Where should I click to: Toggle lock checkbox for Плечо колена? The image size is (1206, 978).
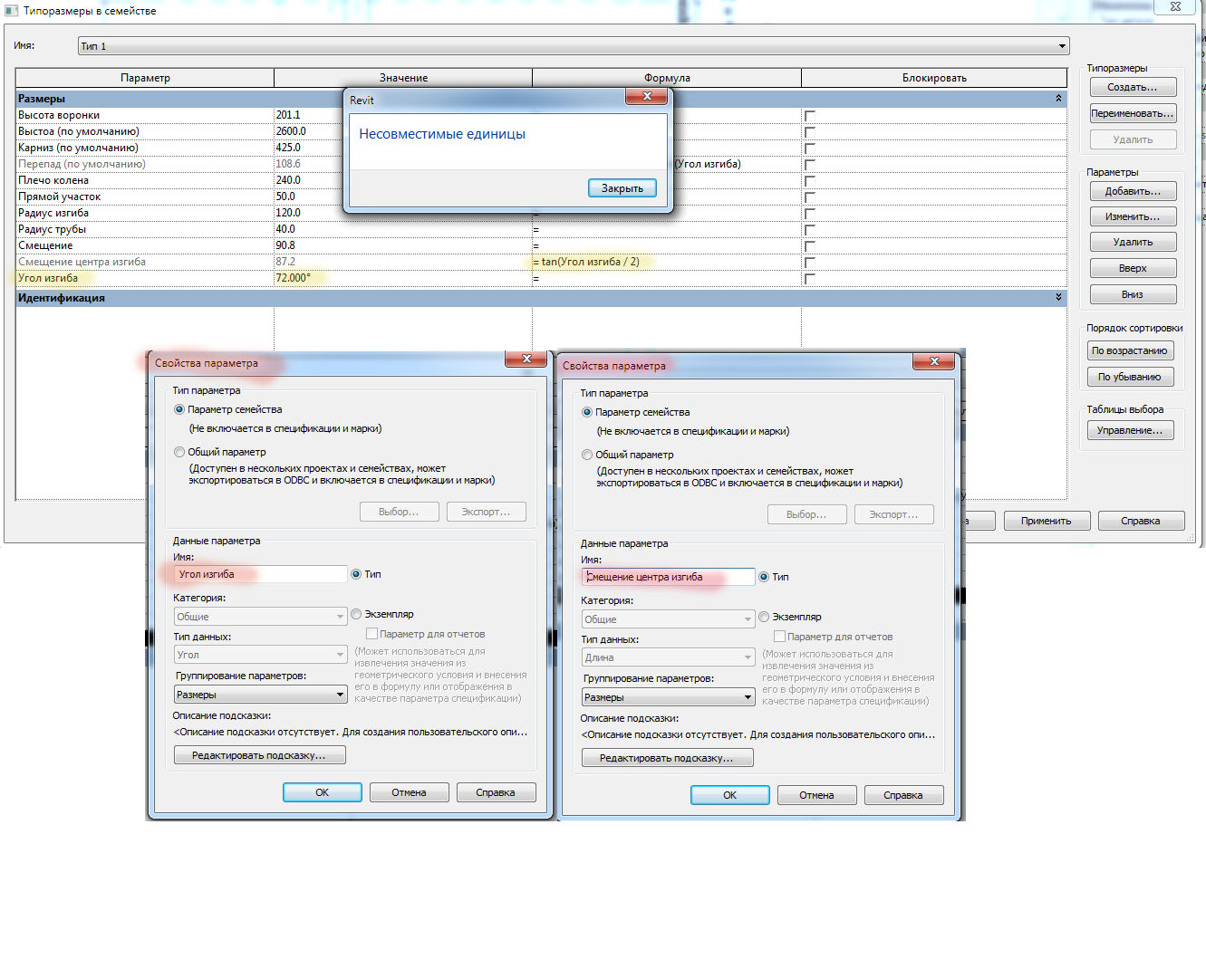tap(810, 181)
